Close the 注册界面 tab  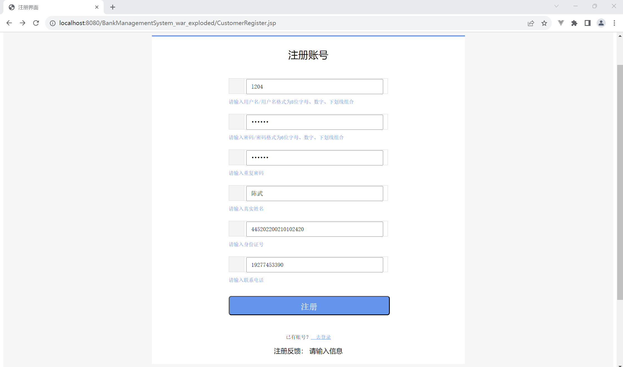(x=97, y=7)
